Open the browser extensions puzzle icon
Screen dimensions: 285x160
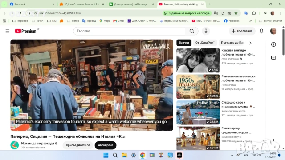(254, 13)
